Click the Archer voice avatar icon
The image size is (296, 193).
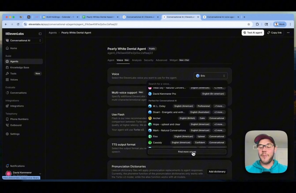(150, 118)
